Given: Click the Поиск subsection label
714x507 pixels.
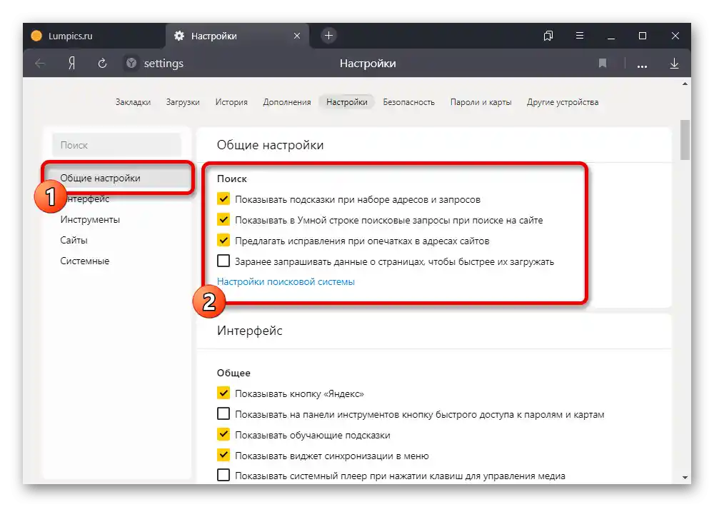Looking at the screenshot, I should (232, 179).
